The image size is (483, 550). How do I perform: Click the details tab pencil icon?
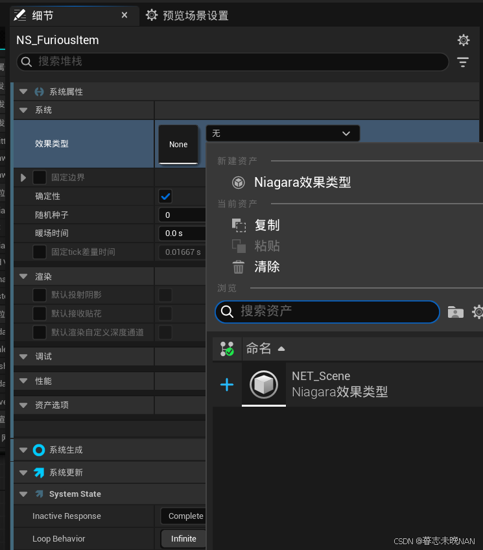20,15
